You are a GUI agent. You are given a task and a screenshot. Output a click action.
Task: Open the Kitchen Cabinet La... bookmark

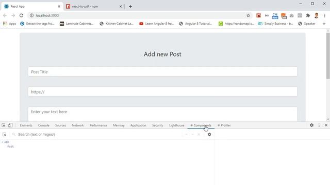[x=117, y=24]
